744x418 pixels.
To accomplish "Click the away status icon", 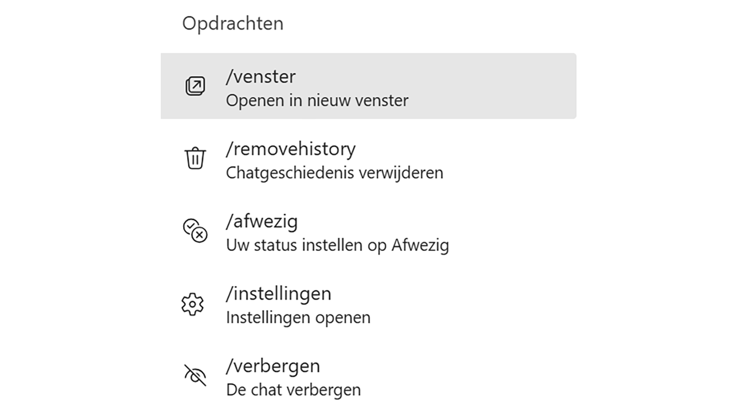I will coord(195,231).
